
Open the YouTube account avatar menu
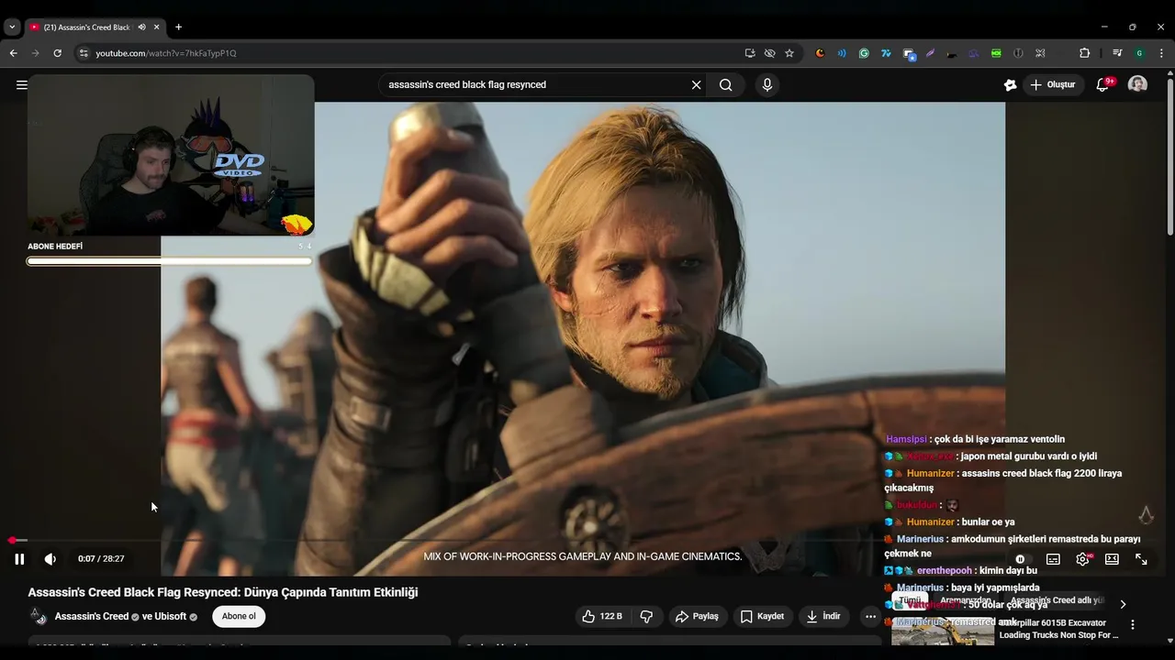[1137, 84]
